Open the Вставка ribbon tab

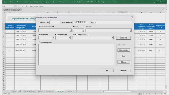26,2
